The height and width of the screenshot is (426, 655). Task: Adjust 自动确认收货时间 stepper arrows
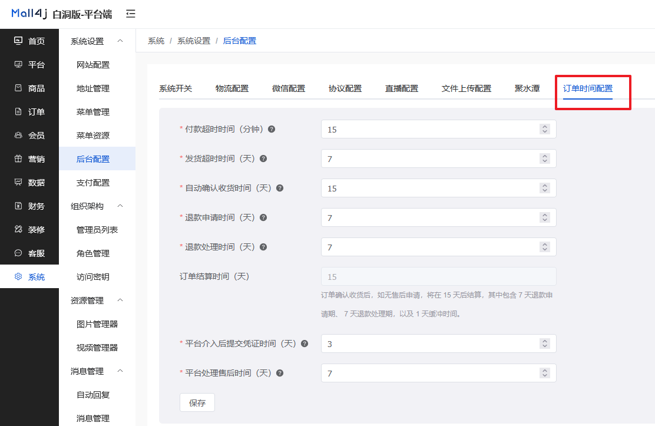(x=544, y=188)
